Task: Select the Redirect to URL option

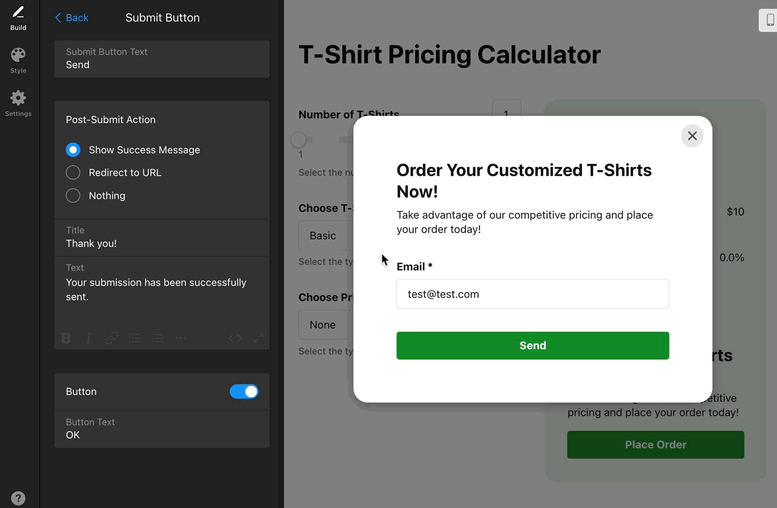Action: point(73,173)
